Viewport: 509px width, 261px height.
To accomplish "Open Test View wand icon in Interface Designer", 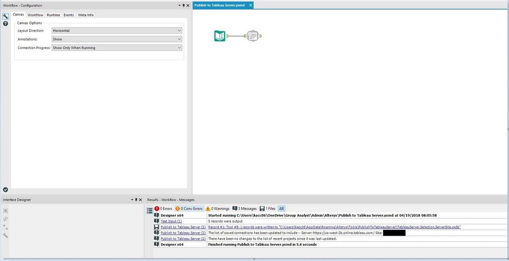I will 6,219.
